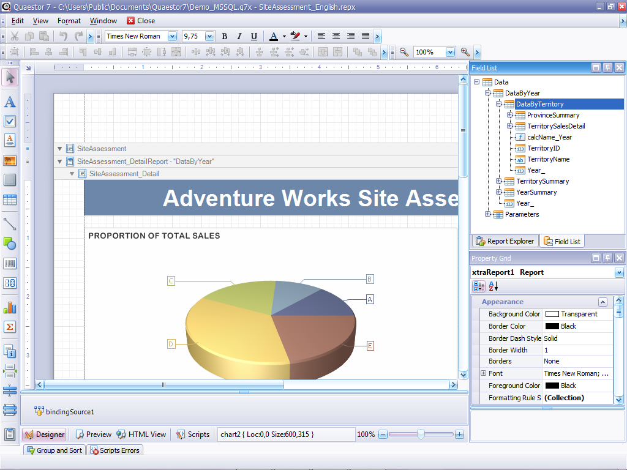Click the Copy icon in toolbar
The height and width of the screenshot is (470, 627).
(29, 36)
